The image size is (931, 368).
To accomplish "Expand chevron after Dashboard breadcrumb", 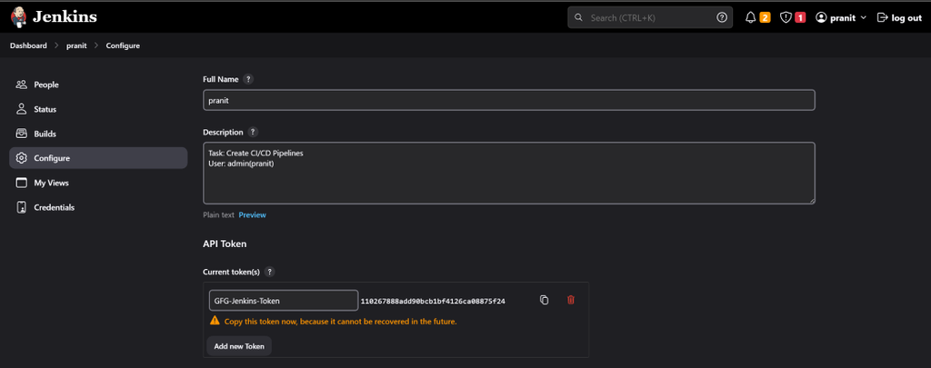I will [x=57, y=45].
